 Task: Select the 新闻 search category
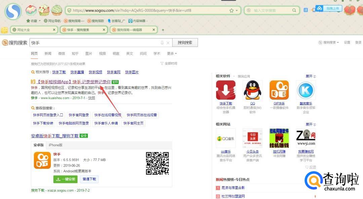[x=48, y=53]
